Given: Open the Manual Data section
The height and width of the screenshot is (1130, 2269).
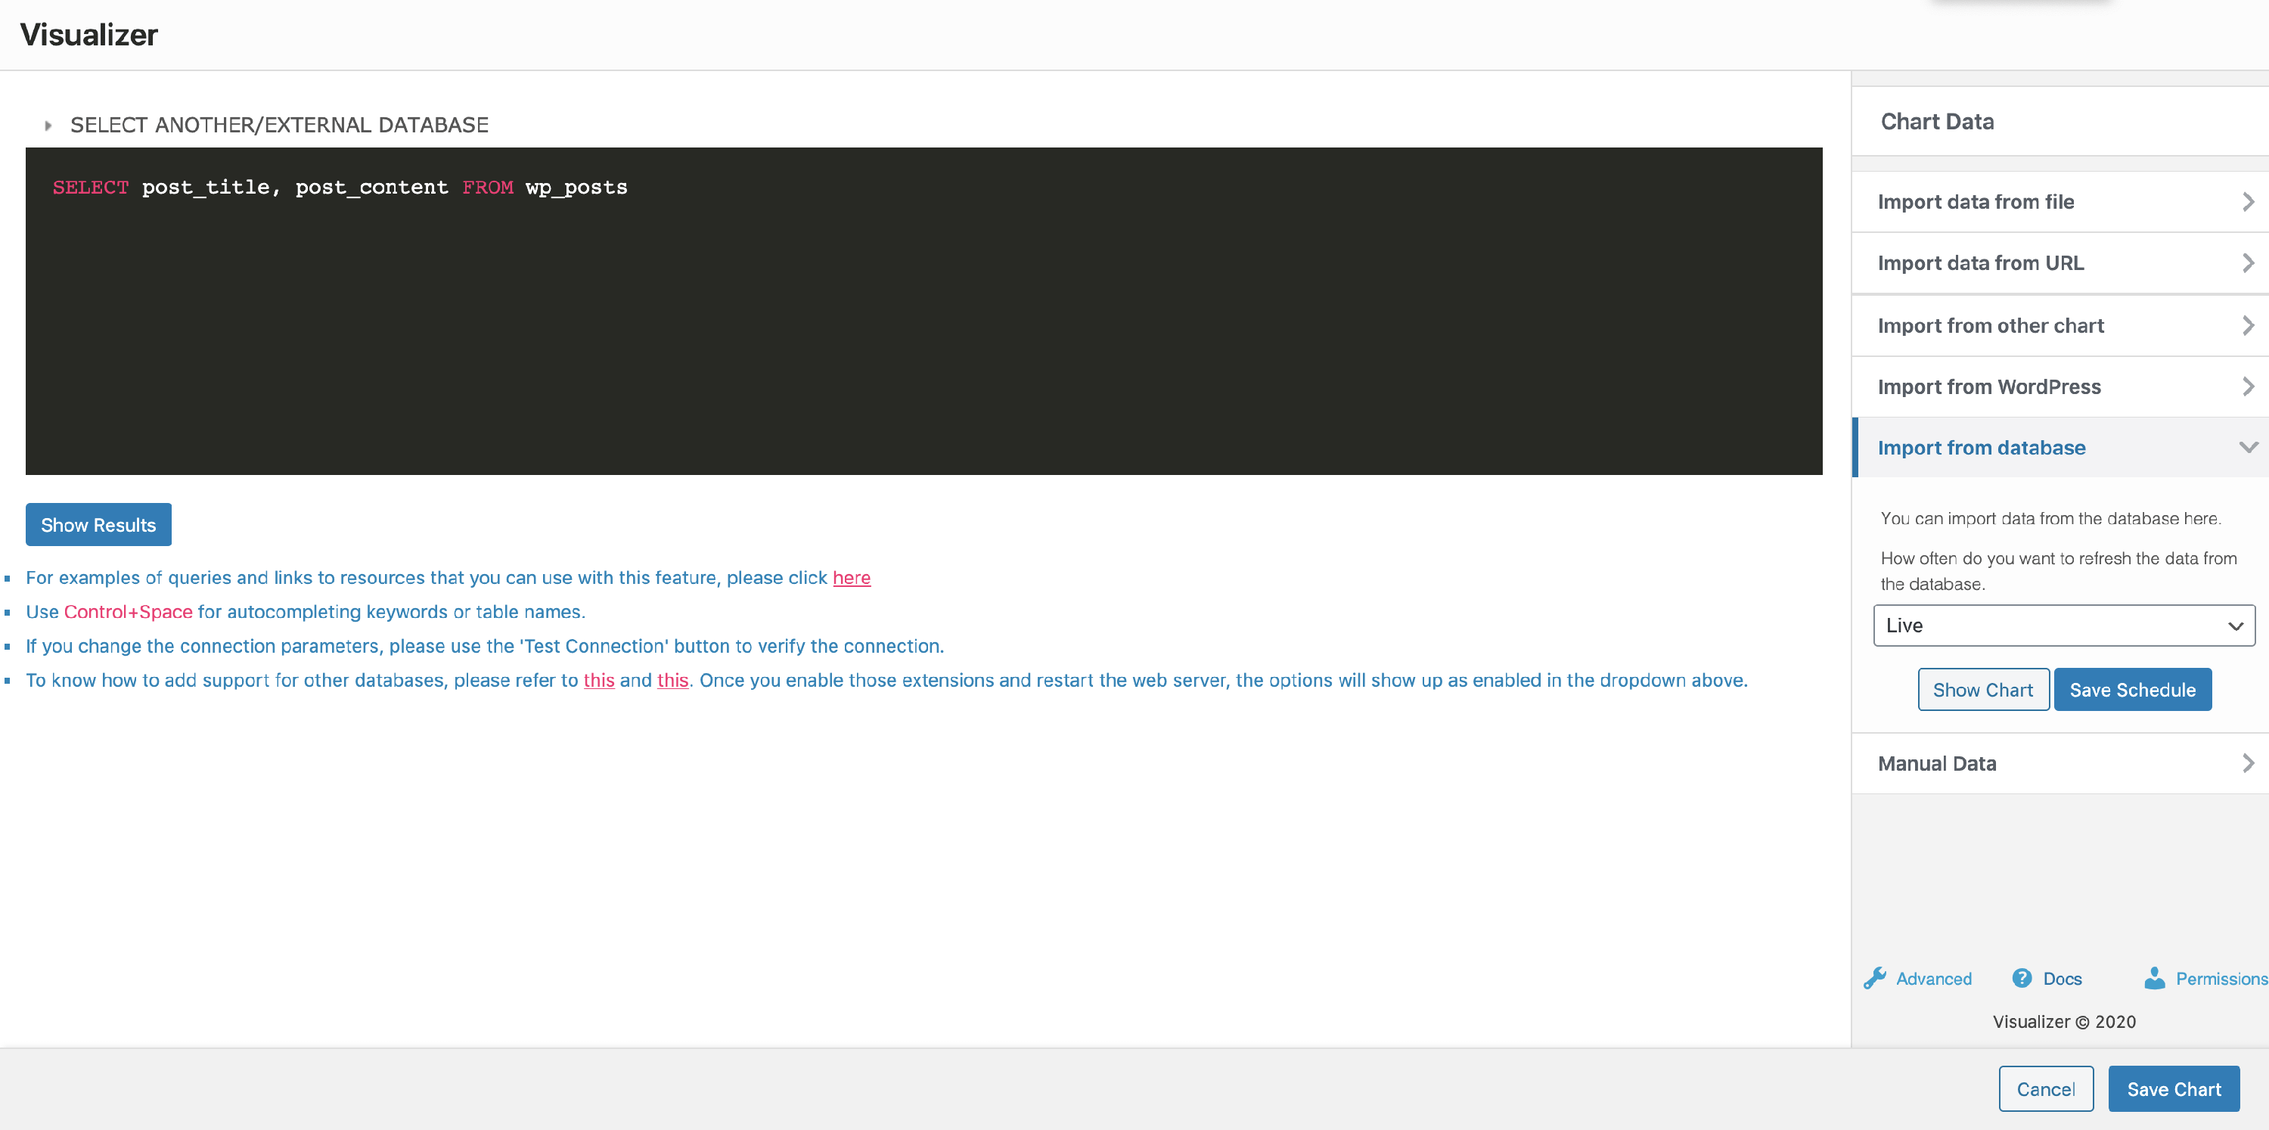Looking at the screenshot, I should [1937, 764].
